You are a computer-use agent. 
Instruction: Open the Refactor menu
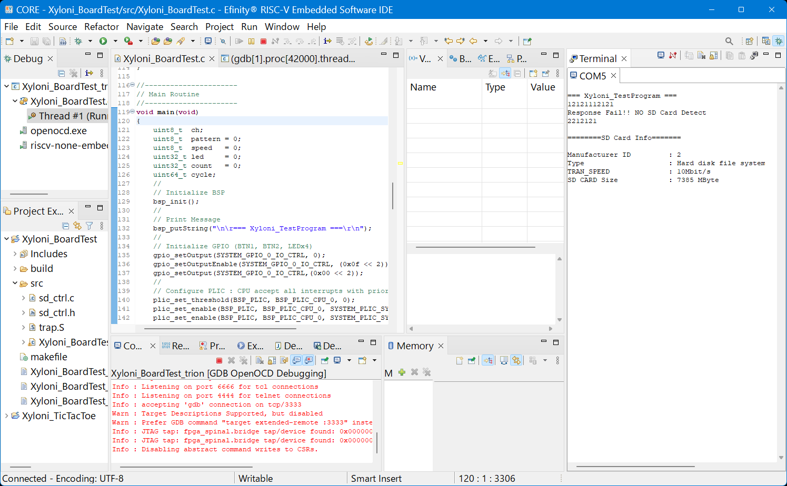[101, 27]
